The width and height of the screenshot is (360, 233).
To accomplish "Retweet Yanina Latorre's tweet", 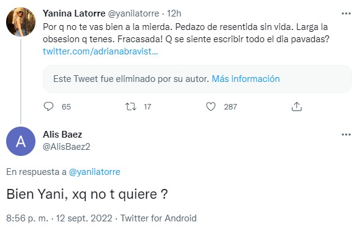I will (131, 106).
